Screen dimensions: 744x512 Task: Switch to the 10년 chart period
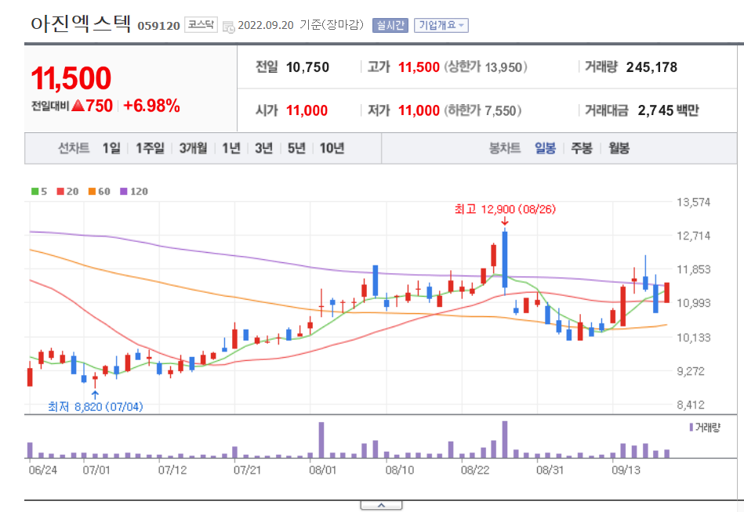[332, 148]
